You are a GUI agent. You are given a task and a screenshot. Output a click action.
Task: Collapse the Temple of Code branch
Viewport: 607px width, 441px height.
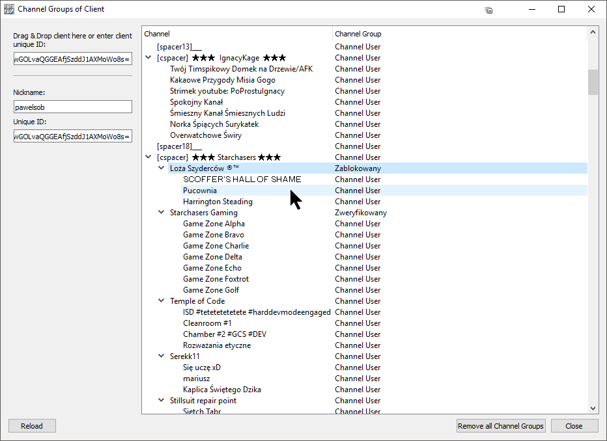tap(161, 301)
